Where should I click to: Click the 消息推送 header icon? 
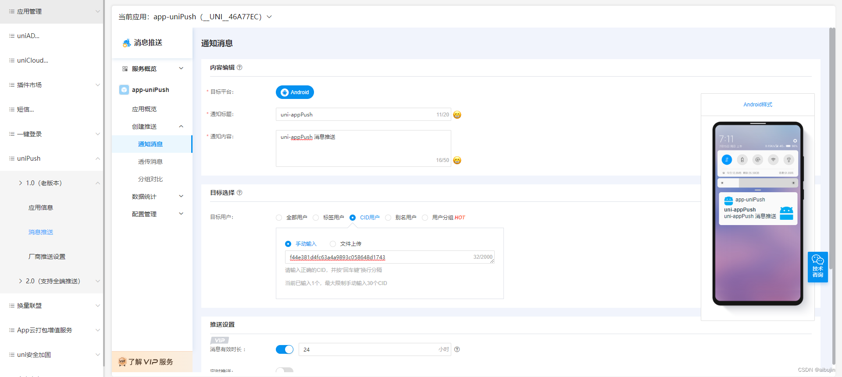pyautogui.click(x=127, y=43)
